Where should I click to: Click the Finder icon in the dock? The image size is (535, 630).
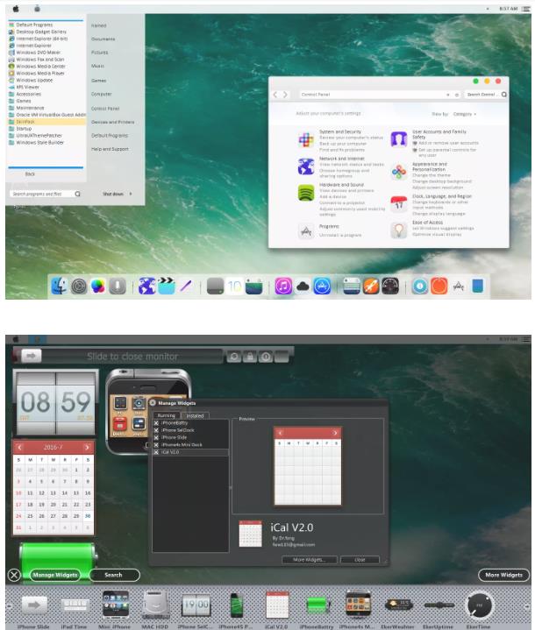61,286
